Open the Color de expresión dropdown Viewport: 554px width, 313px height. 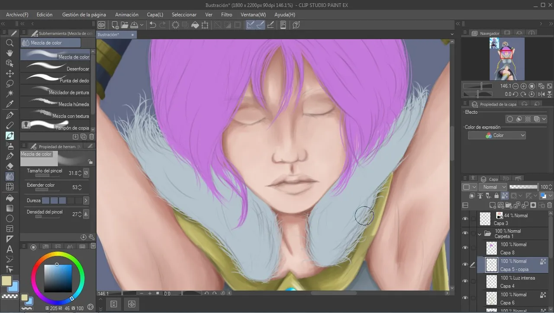497,136
